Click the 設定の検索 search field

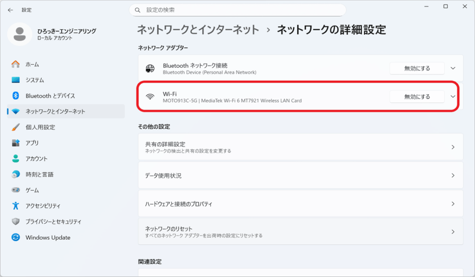point(237,10)
